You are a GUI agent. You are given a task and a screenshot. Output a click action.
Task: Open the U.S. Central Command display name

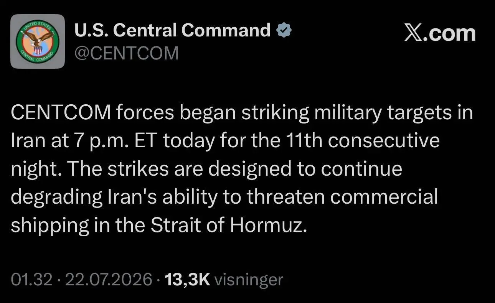pos(172,30)
